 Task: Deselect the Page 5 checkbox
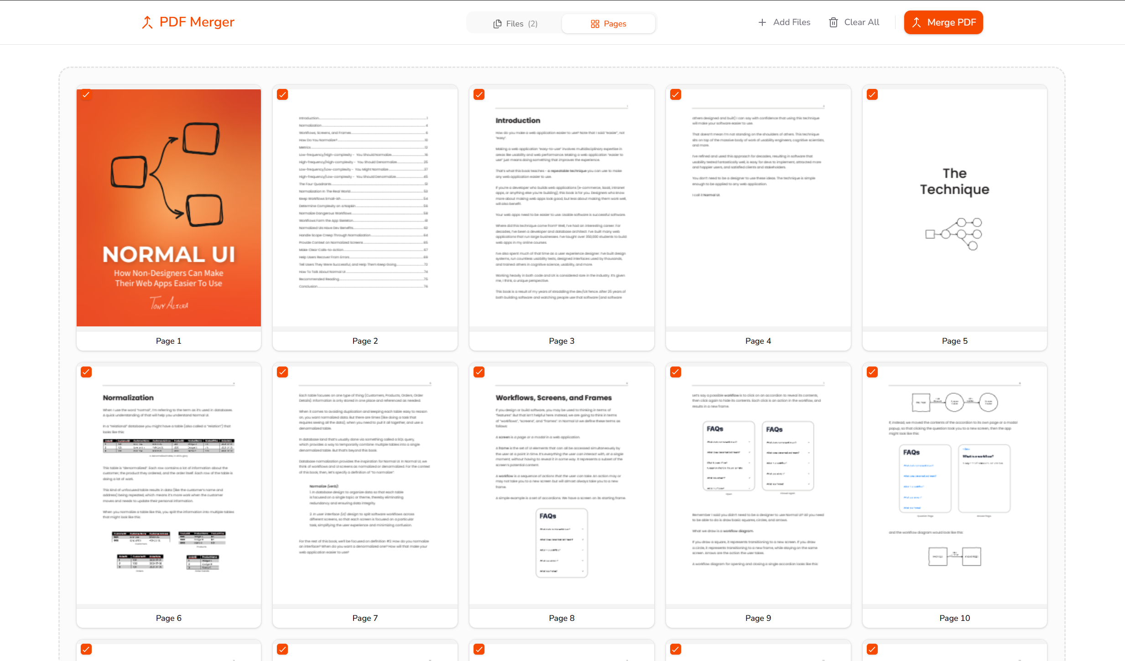pyautogui.click(x=872, y=94)
